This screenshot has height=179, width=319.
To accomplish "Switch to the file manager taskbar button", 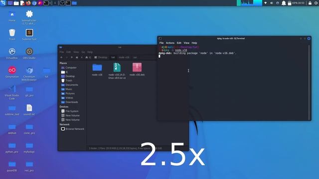I will pos(74,3).
